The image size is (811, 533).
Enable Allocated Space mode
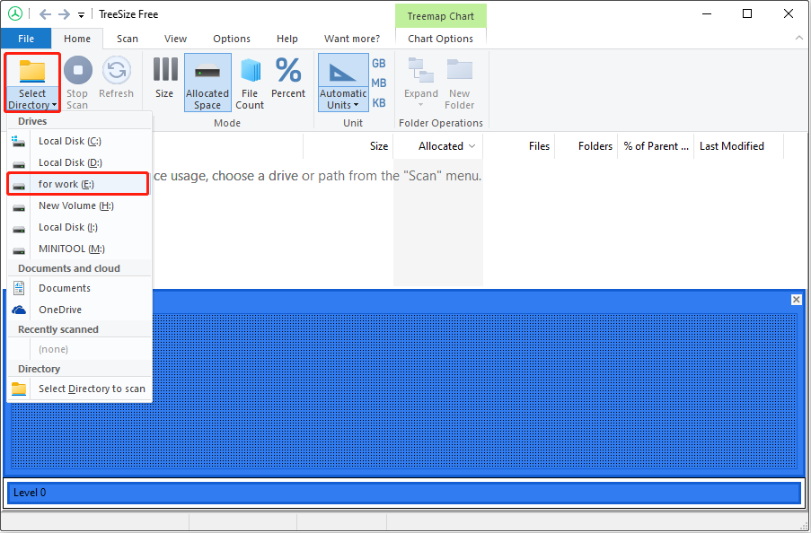tap(207, 82)
